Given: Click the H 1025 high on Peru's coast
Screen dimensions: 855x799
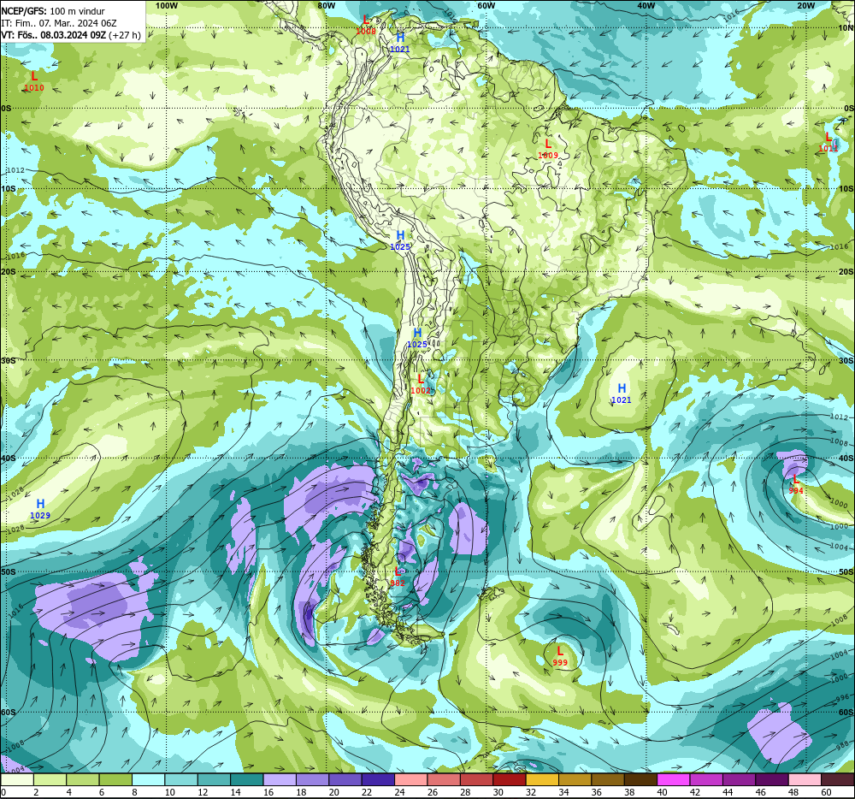Looking at the screenshot, I should point(399,240).
